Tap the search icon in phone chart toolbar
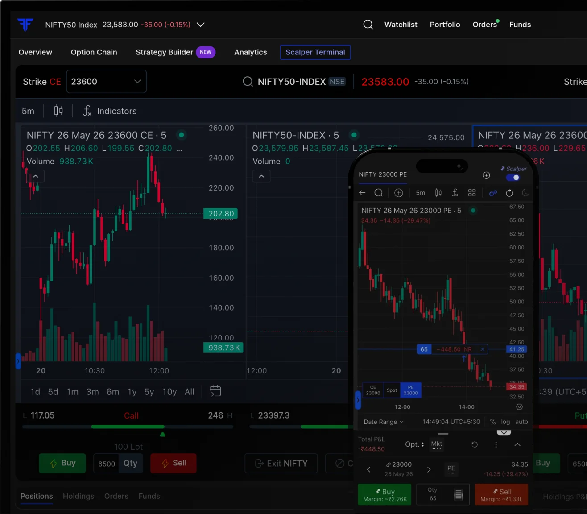Viewport: 587px width, 514px height. [379, 193]
